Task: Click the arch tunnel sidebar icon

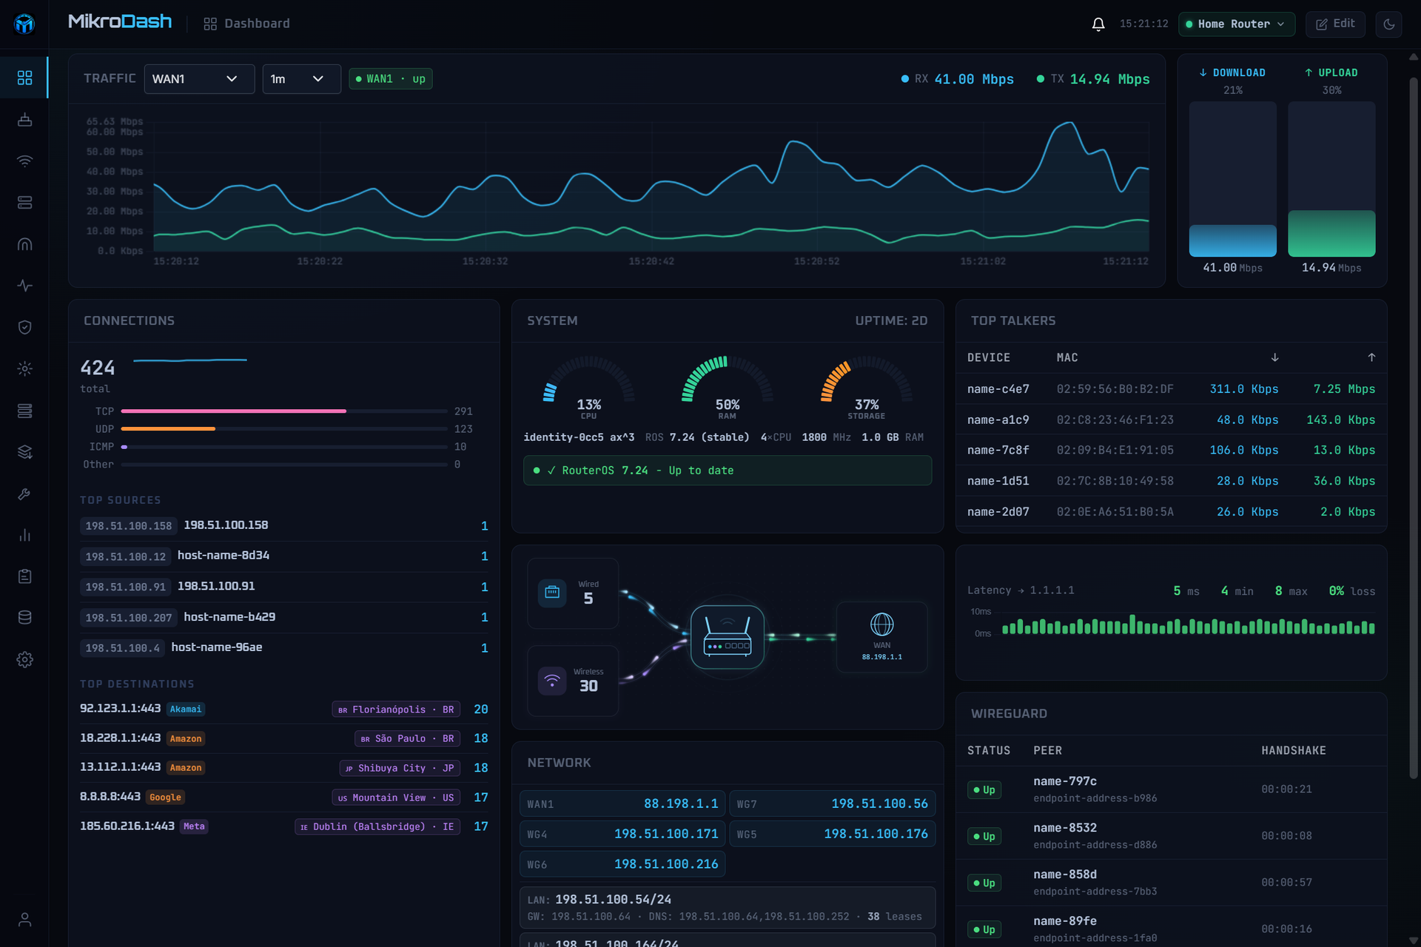Action: [x=24, y=244]
